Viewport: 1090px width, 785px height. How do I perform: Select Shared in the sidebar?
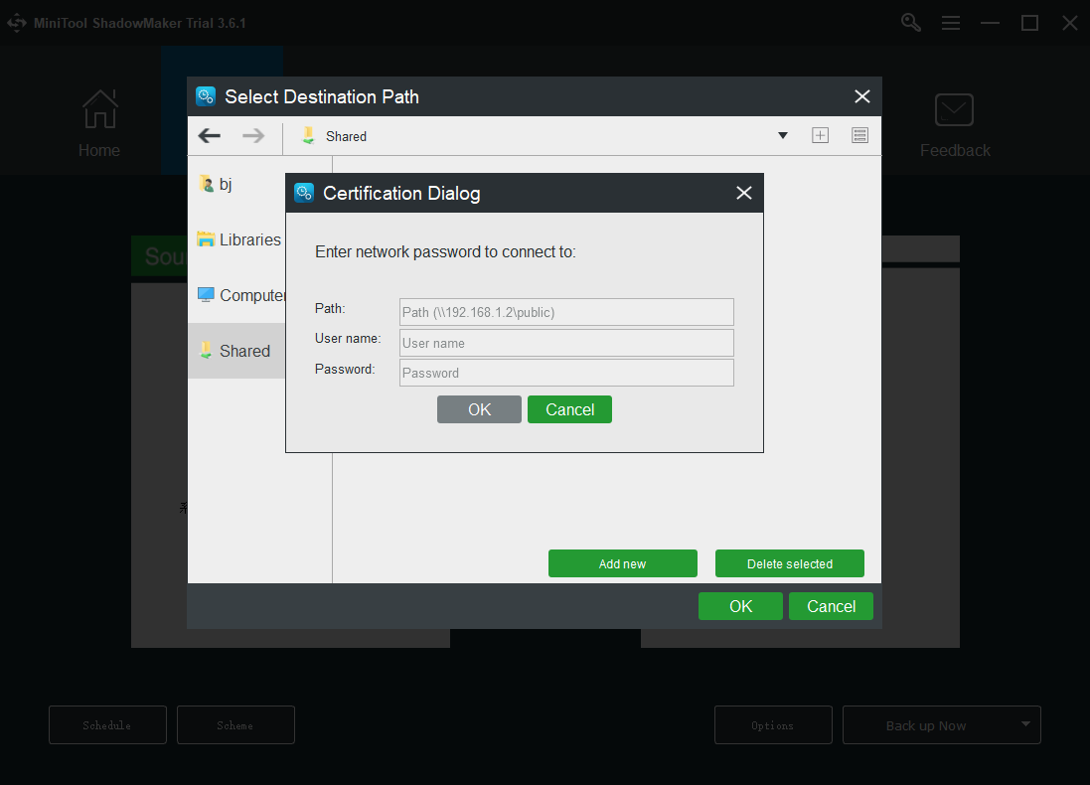click(x=236, y=351)
